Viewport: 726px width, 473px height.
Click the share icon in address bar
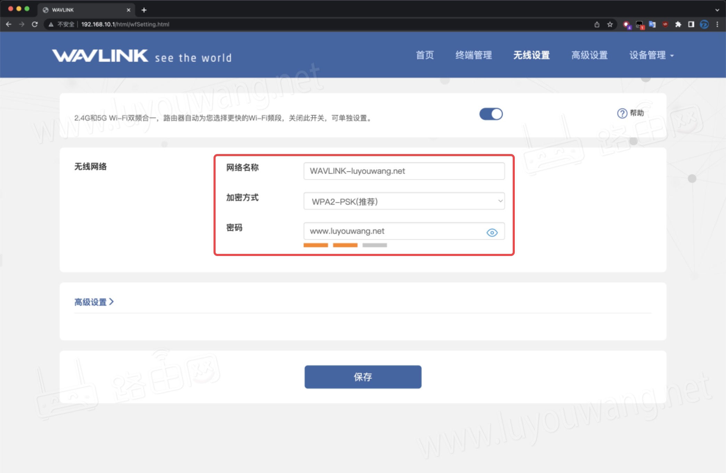[597, 24]
